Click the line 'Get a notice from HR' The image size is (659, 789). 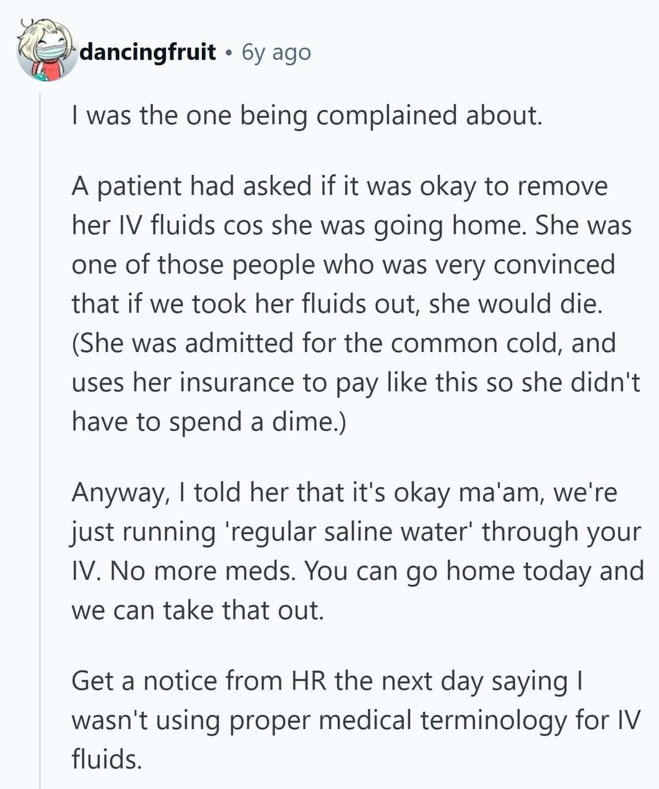[327, 681]
